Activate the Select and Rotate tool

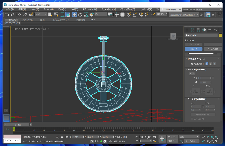(x=80, y=15)
